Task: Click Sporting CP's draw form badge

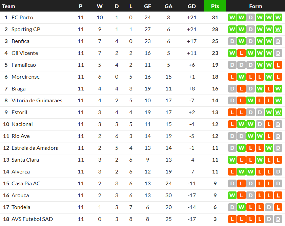Action: point(250,29)
